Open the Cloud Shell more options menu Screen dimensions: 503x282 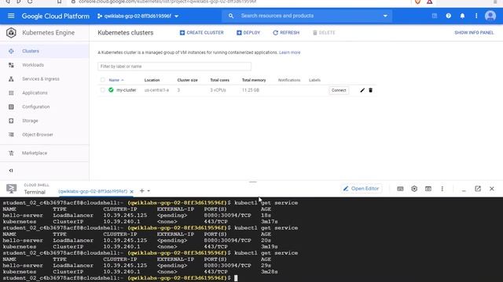pos(442,189)
